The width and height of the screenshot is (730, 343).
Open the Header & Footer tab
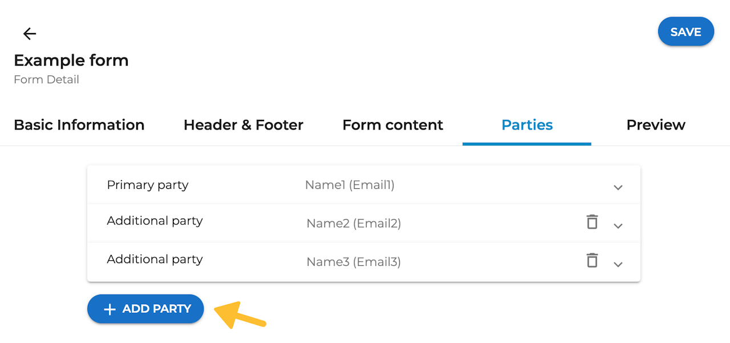tap(243, 125)
